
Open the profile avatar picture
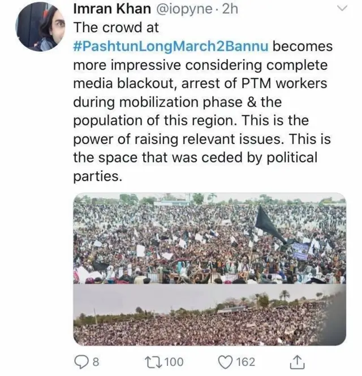[x=37, y=27]
